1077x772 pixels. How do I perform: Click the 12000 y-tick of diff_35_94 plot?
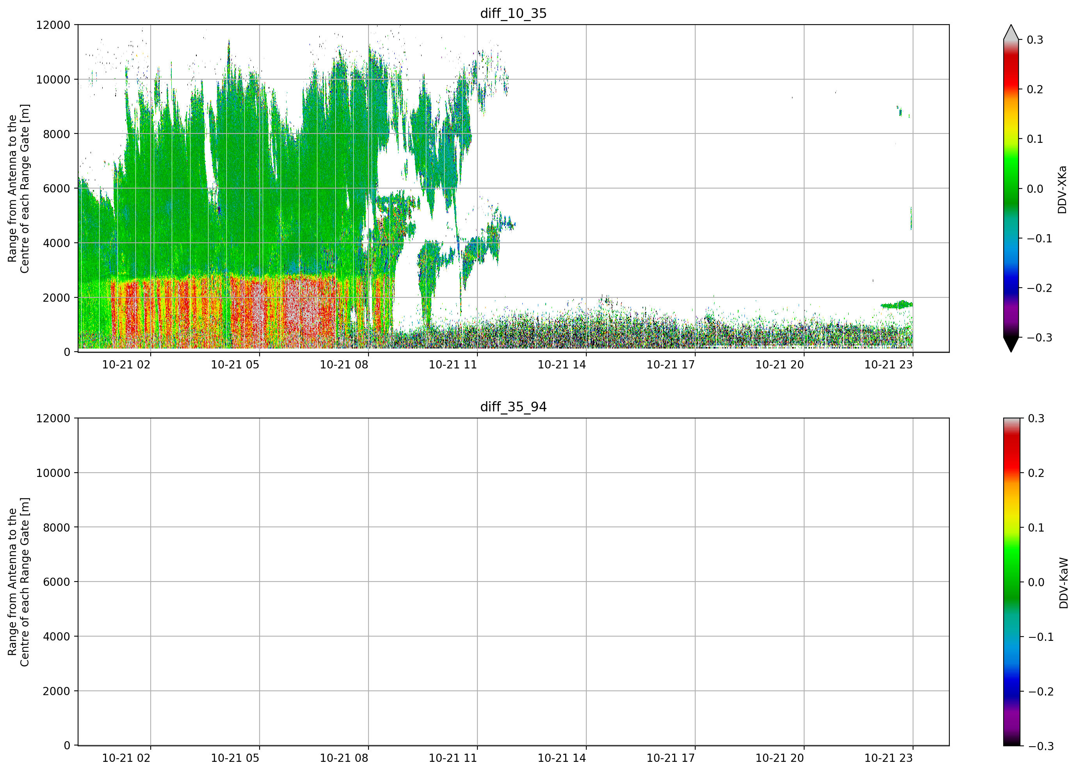tap(53, 418)
